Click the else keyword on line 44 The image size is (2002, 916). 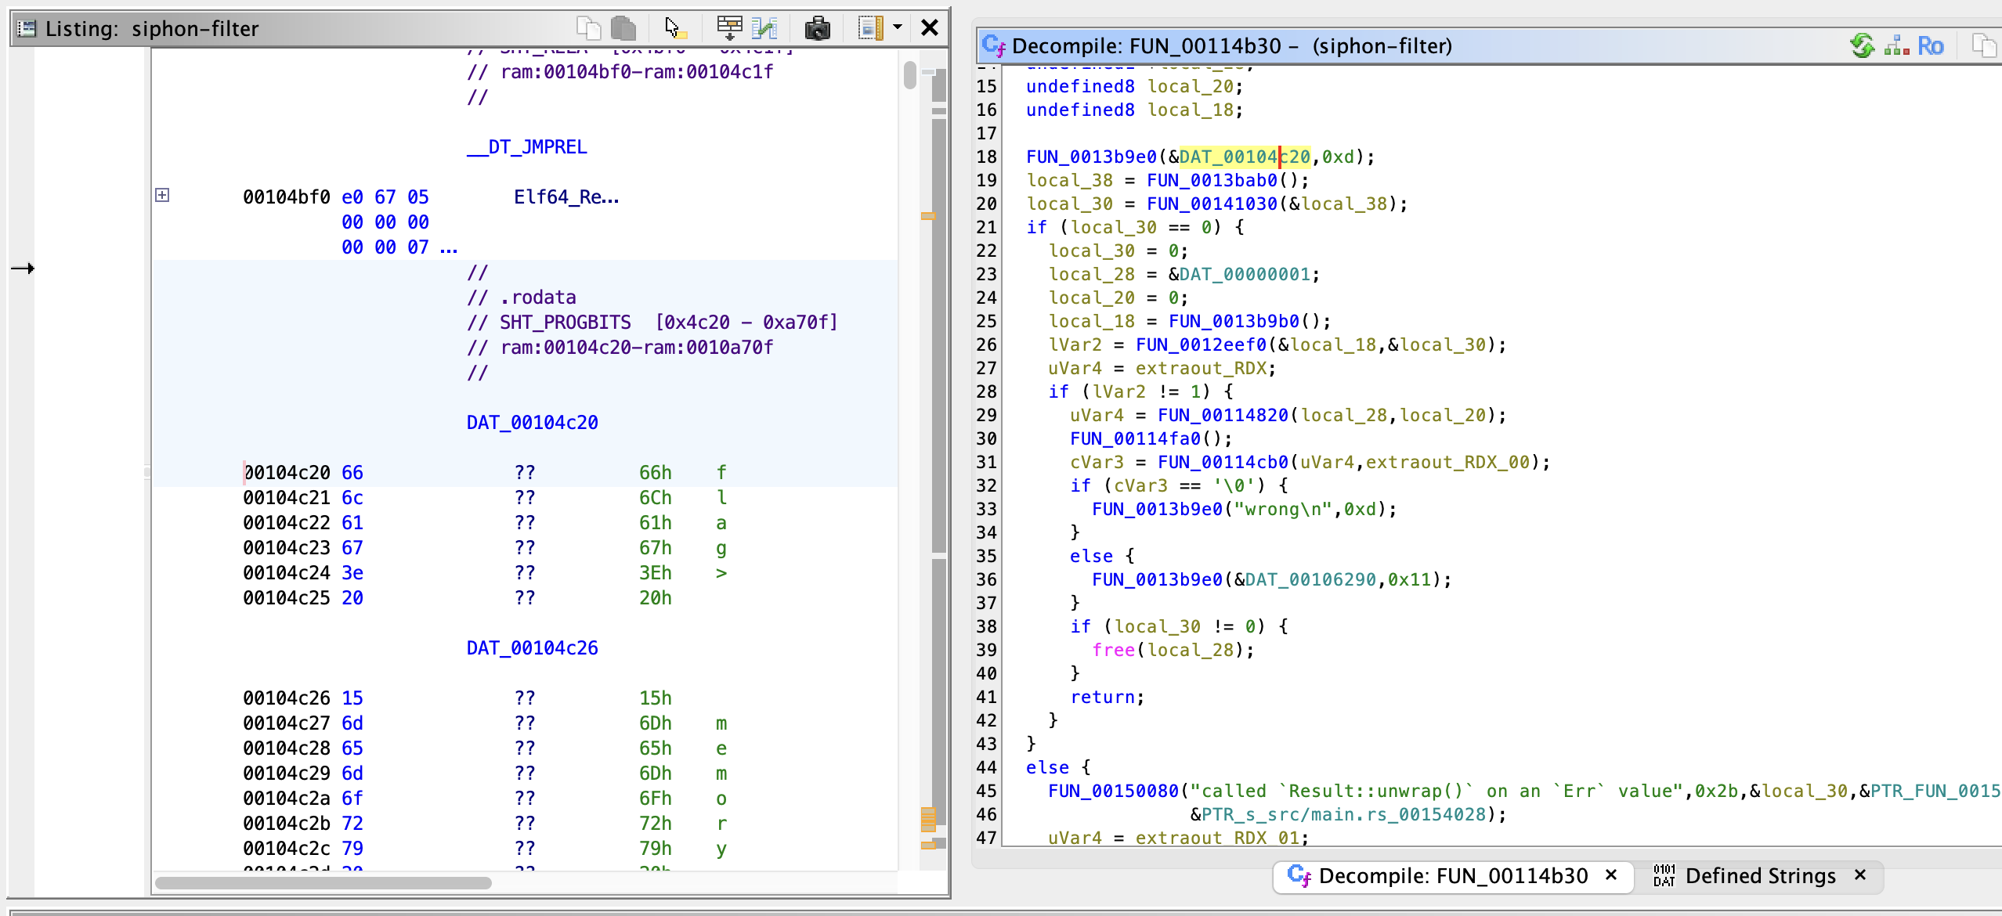[x=1048, y=767]
